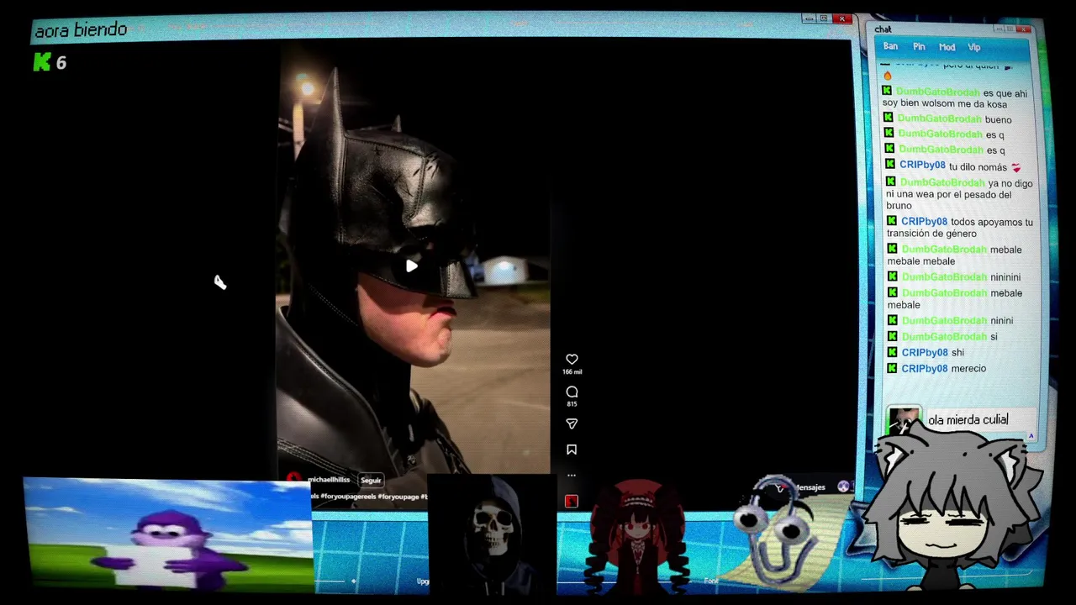
Task: Maximize the 'aora biendo' main window
Action: [825, 18]
